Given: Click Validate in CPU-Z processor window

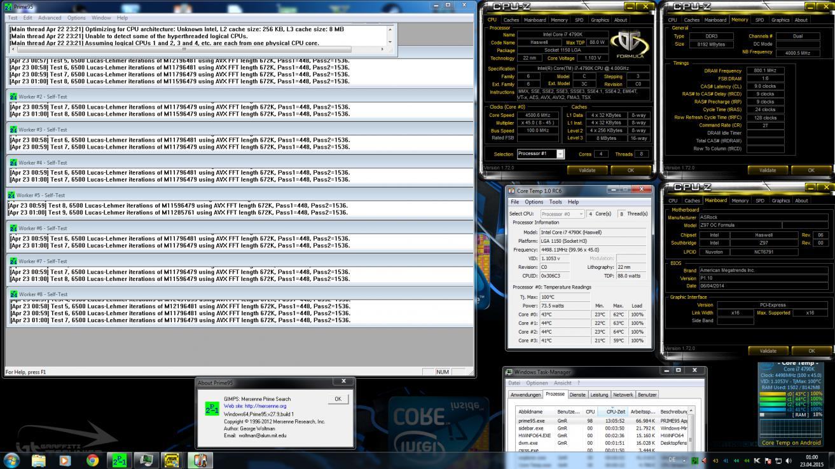Looking at the screenshot, I should [x=587, y=170].
